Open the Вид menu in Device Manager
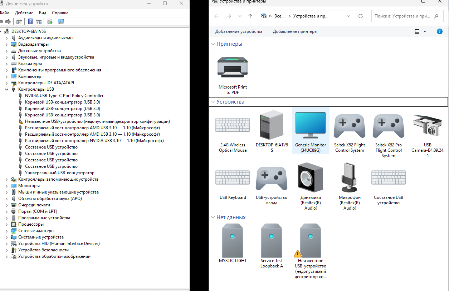This screenshot has height=291, width=449. 42,12
